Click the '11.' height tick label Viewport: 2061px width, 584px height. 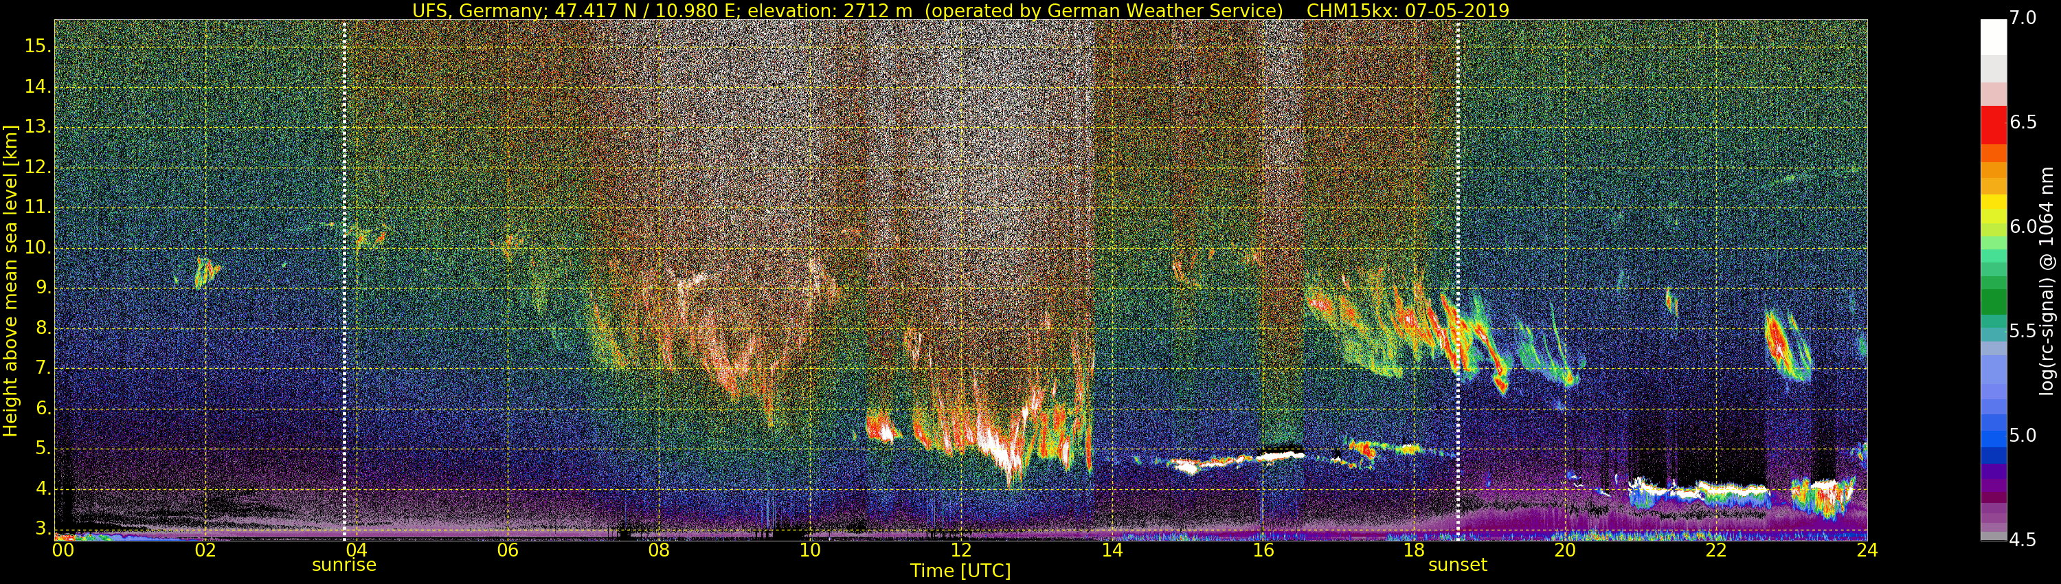(38, 207)
